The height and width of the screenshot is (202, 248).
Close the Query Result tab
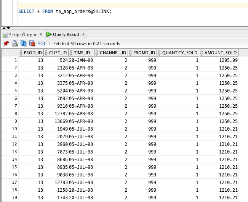pyautogui.click(x=83, y=34)
